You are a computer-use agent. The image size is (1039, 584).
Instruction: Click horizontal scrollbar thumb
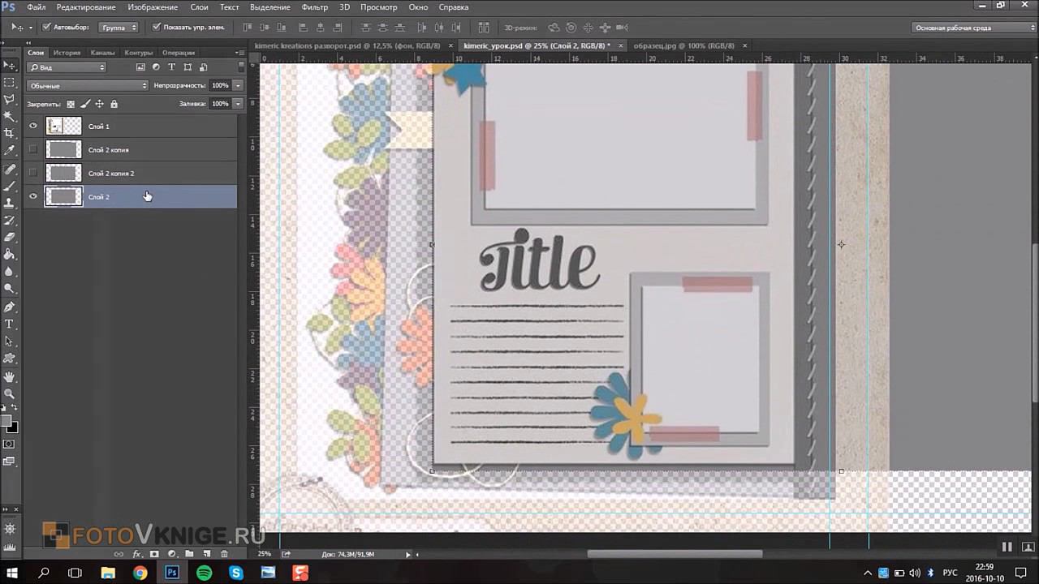(x=675, y=554)
